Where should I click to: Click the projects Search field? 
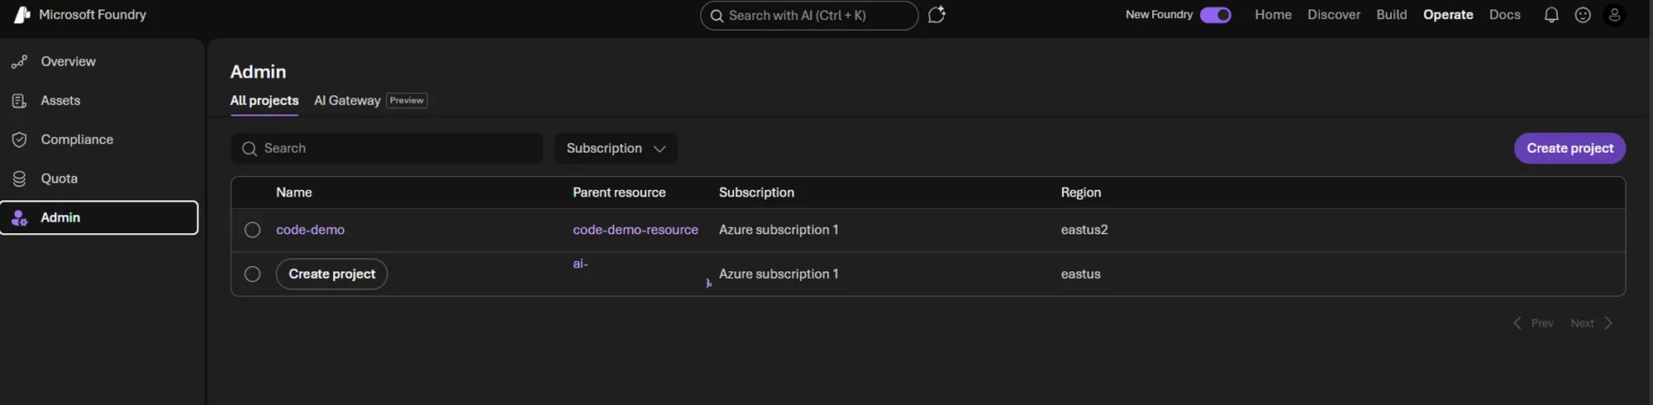(387, 149)
